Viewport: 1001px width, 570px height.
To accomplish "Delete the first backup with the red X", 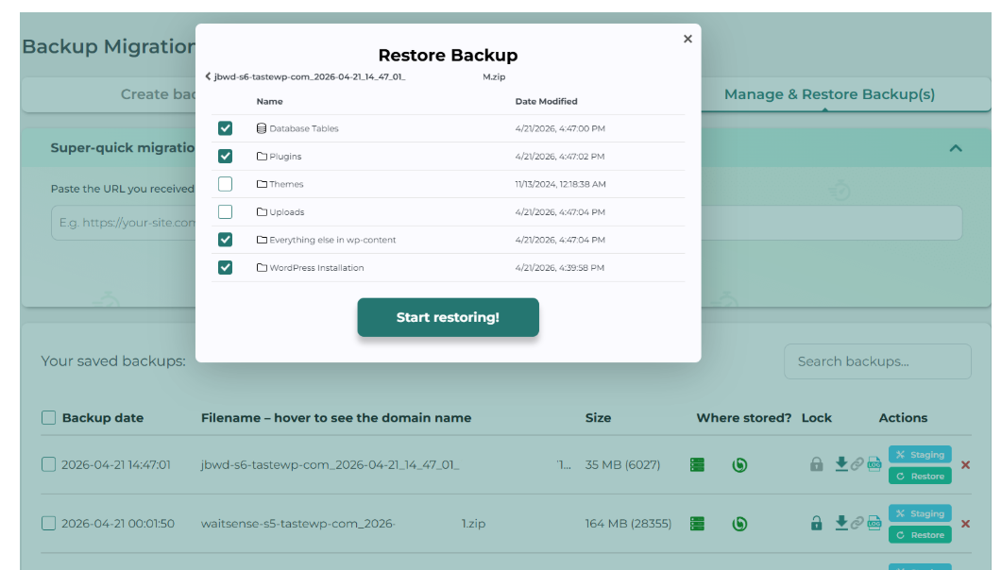I will click(x=964, y=464).
